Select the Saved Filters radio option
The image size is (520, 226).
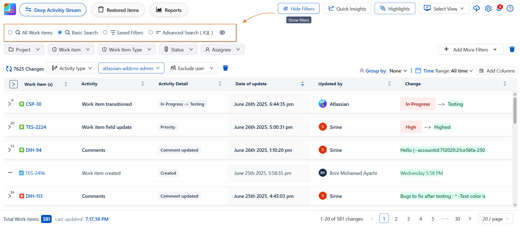coord(105,32)
